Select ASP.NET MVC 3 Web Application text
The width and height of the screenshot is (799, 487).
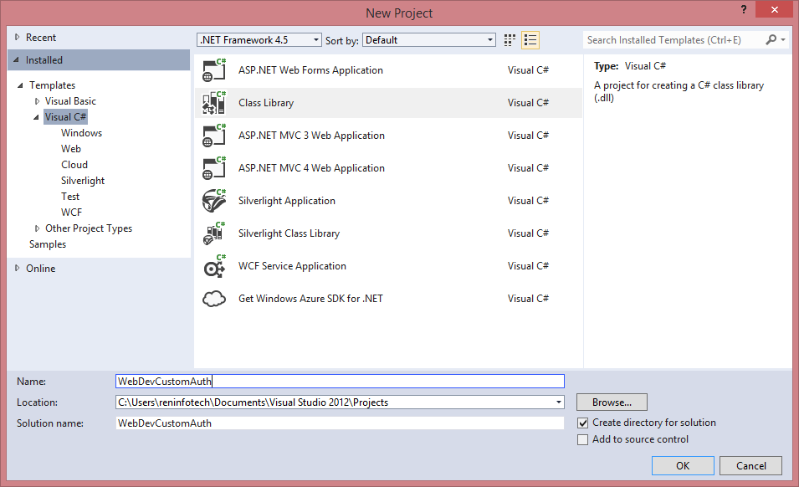311,136
